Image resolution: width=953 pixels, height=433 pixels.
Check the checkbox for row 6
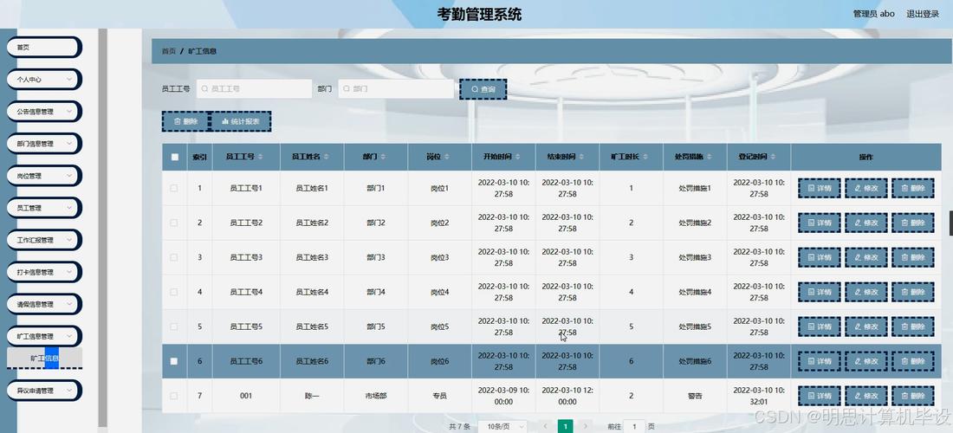point(174,361)
